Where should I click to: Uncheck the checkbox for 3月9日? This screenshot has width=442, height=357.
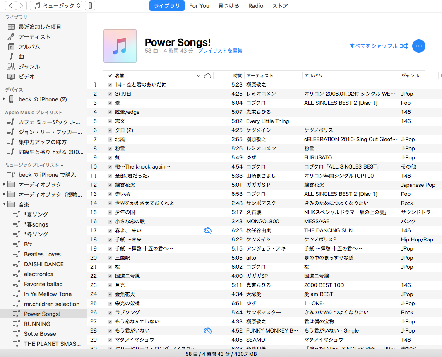click(x=110, y=94)
